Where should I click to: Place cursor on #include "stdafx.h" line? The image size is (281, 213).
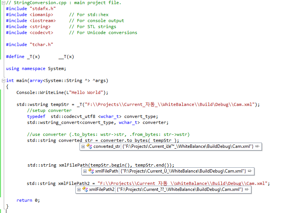point(31,9)
